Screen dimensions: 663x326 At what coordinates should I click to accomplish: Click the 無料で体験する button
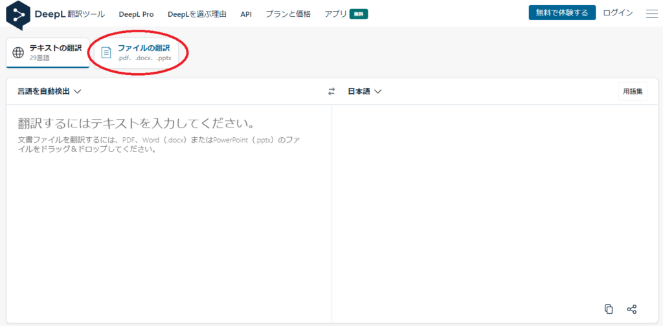(562, 13)
